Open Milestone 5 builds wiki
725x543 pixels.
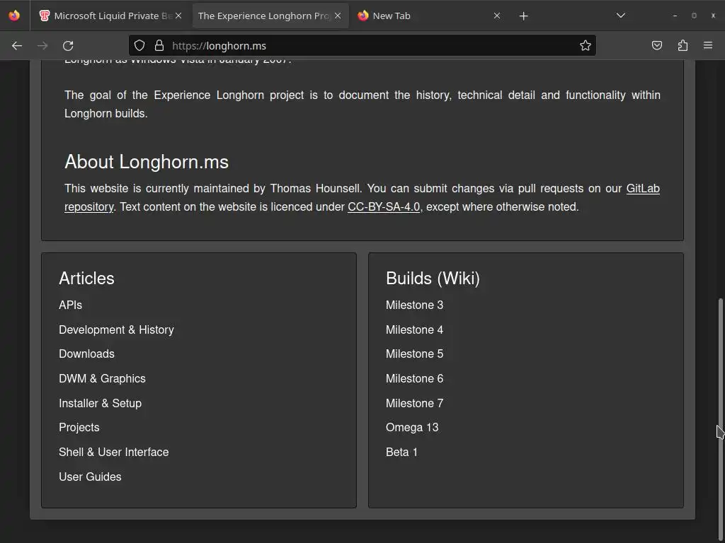coord(415,354)
